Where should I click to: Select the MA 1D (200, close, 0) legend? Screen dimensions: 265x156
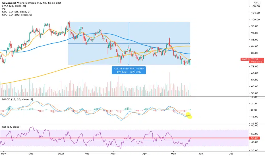17,15
